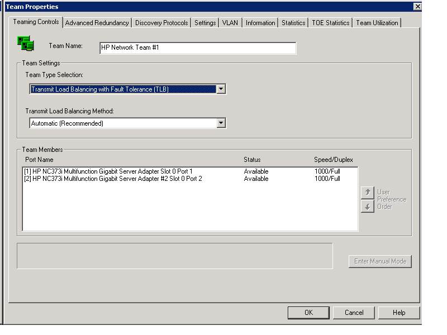Open the Advanced Redundancy tab
The width and height of the screenshot is (447, 335).
tap(97, 23)
